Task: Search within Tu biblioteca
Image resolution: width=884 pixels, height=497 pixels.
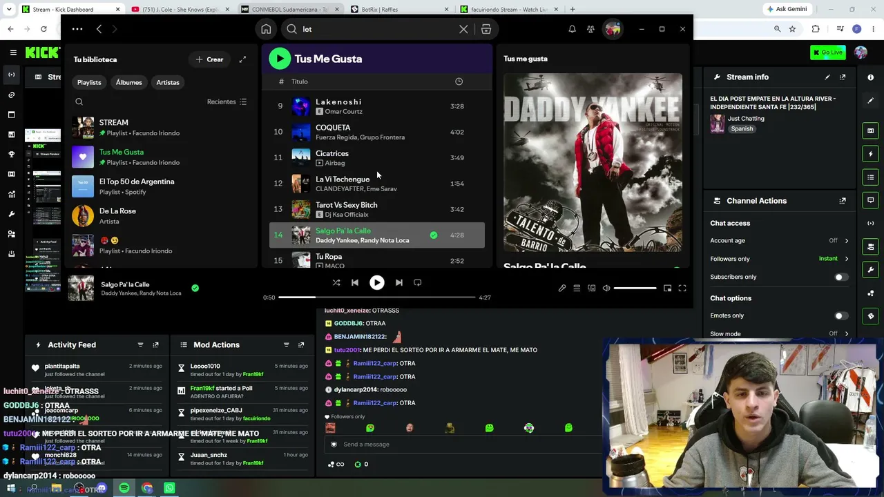Action: (x=79, y=102)
